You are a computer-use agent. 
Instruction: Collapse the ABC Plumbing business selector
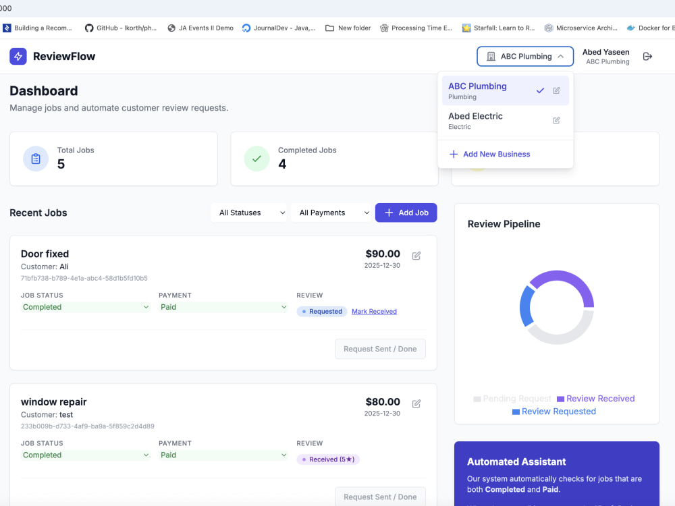coord(524,57)
